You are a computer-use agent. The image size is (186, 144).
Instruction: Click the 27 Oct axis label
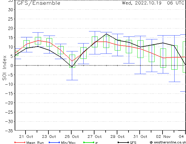click(x=94, y=137)
